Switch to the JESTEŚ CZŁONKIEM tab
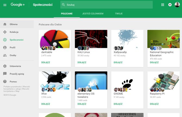Viewport: 182px width, 117px height. [93, 14]
